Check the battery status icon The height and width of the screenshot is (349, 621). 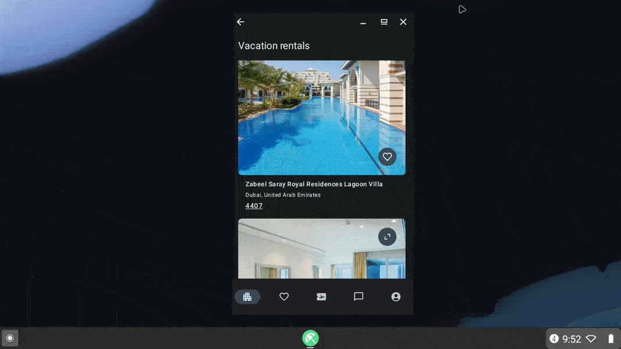pyautogui.click(x=611, y=339)
